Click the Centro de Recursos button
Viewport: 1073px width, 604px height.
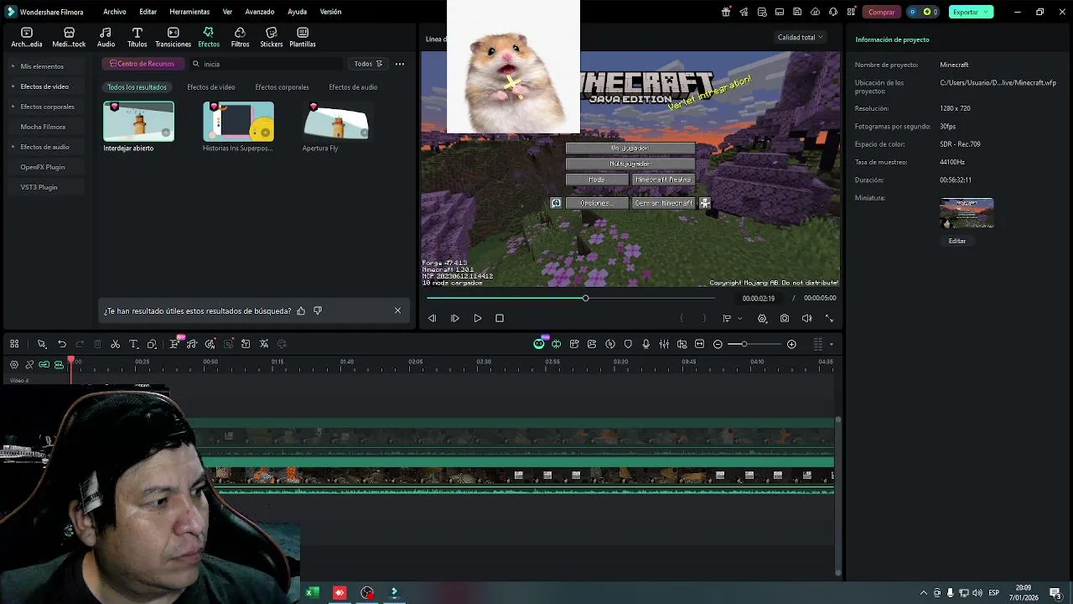[x=142, y=64]
